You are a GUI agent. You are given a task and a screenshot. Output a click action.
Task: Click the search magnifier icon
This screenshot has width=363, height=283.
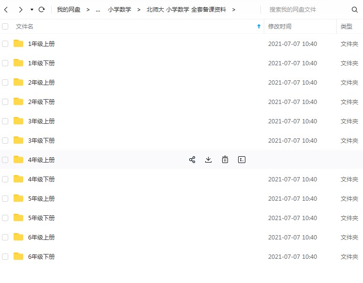(x=354, y=10)
